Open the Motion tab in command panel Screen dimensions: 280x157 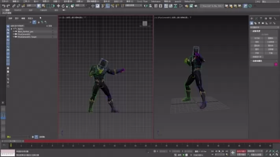(266, 18)
